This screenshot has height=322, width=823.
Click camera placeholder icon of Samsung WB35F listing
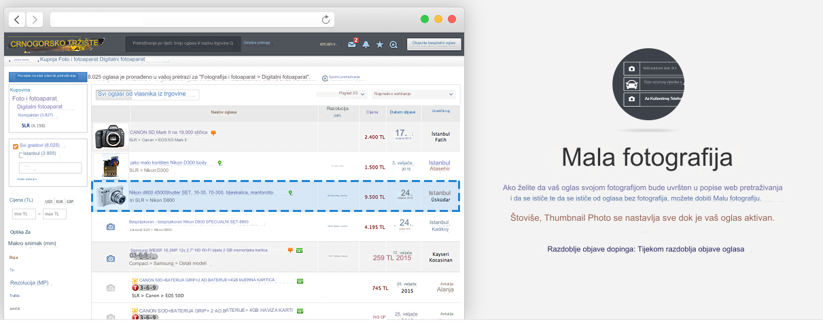pyautogui.click(x=111, y=258)
